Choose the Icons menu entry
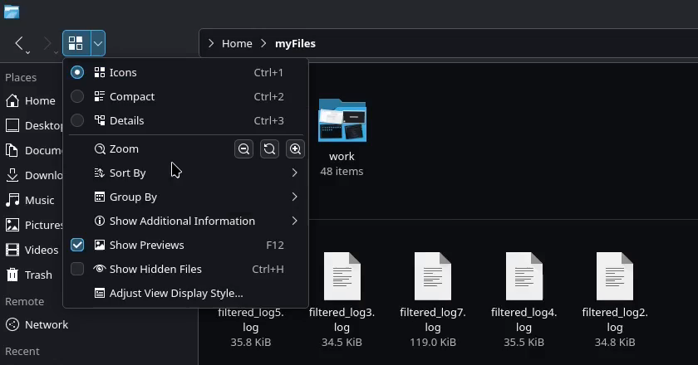This screenshot has width=698, height=365. [x=185, y=72]
